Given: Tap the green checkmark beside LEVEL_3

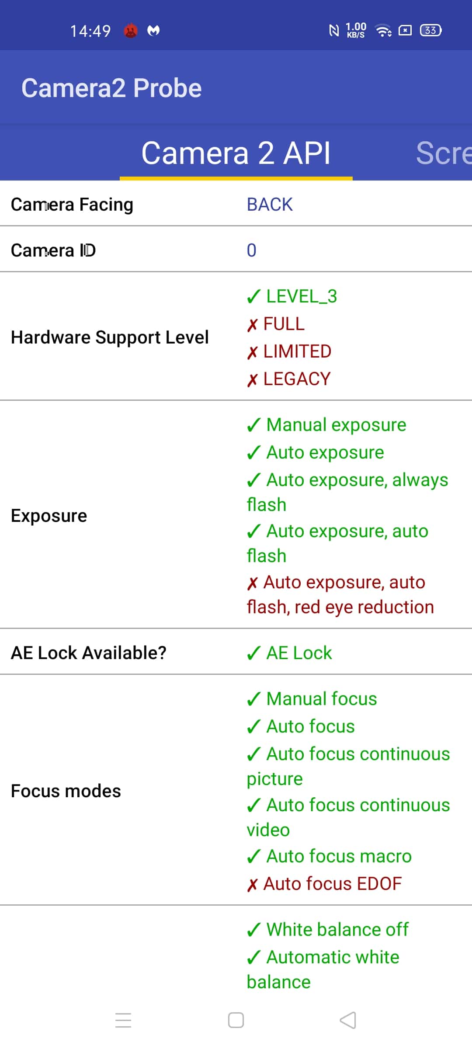Looking at the screenshot, I should pos(254,296).
